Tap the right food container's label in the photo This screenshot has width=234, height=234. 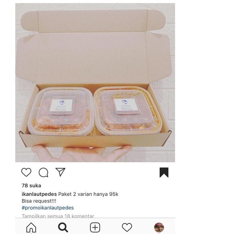(x=126, y=105)
